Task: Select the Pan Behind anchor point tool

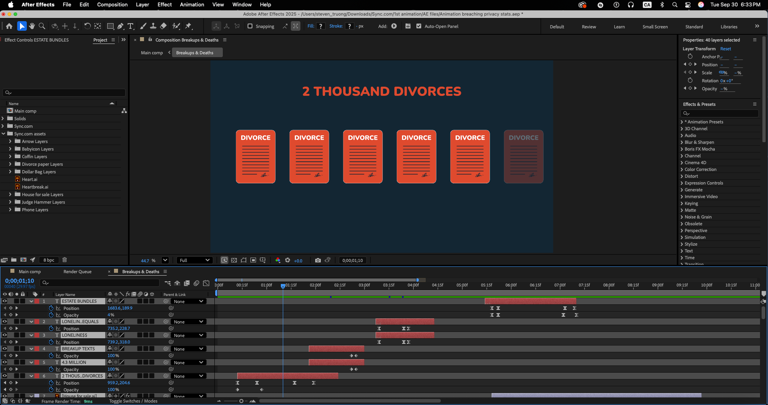Action: point(98,26)
